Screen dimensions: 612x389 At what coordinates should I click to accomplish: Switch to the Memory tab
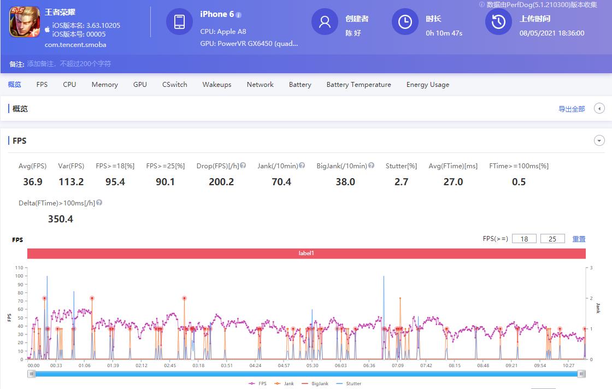tap(104, 85)
